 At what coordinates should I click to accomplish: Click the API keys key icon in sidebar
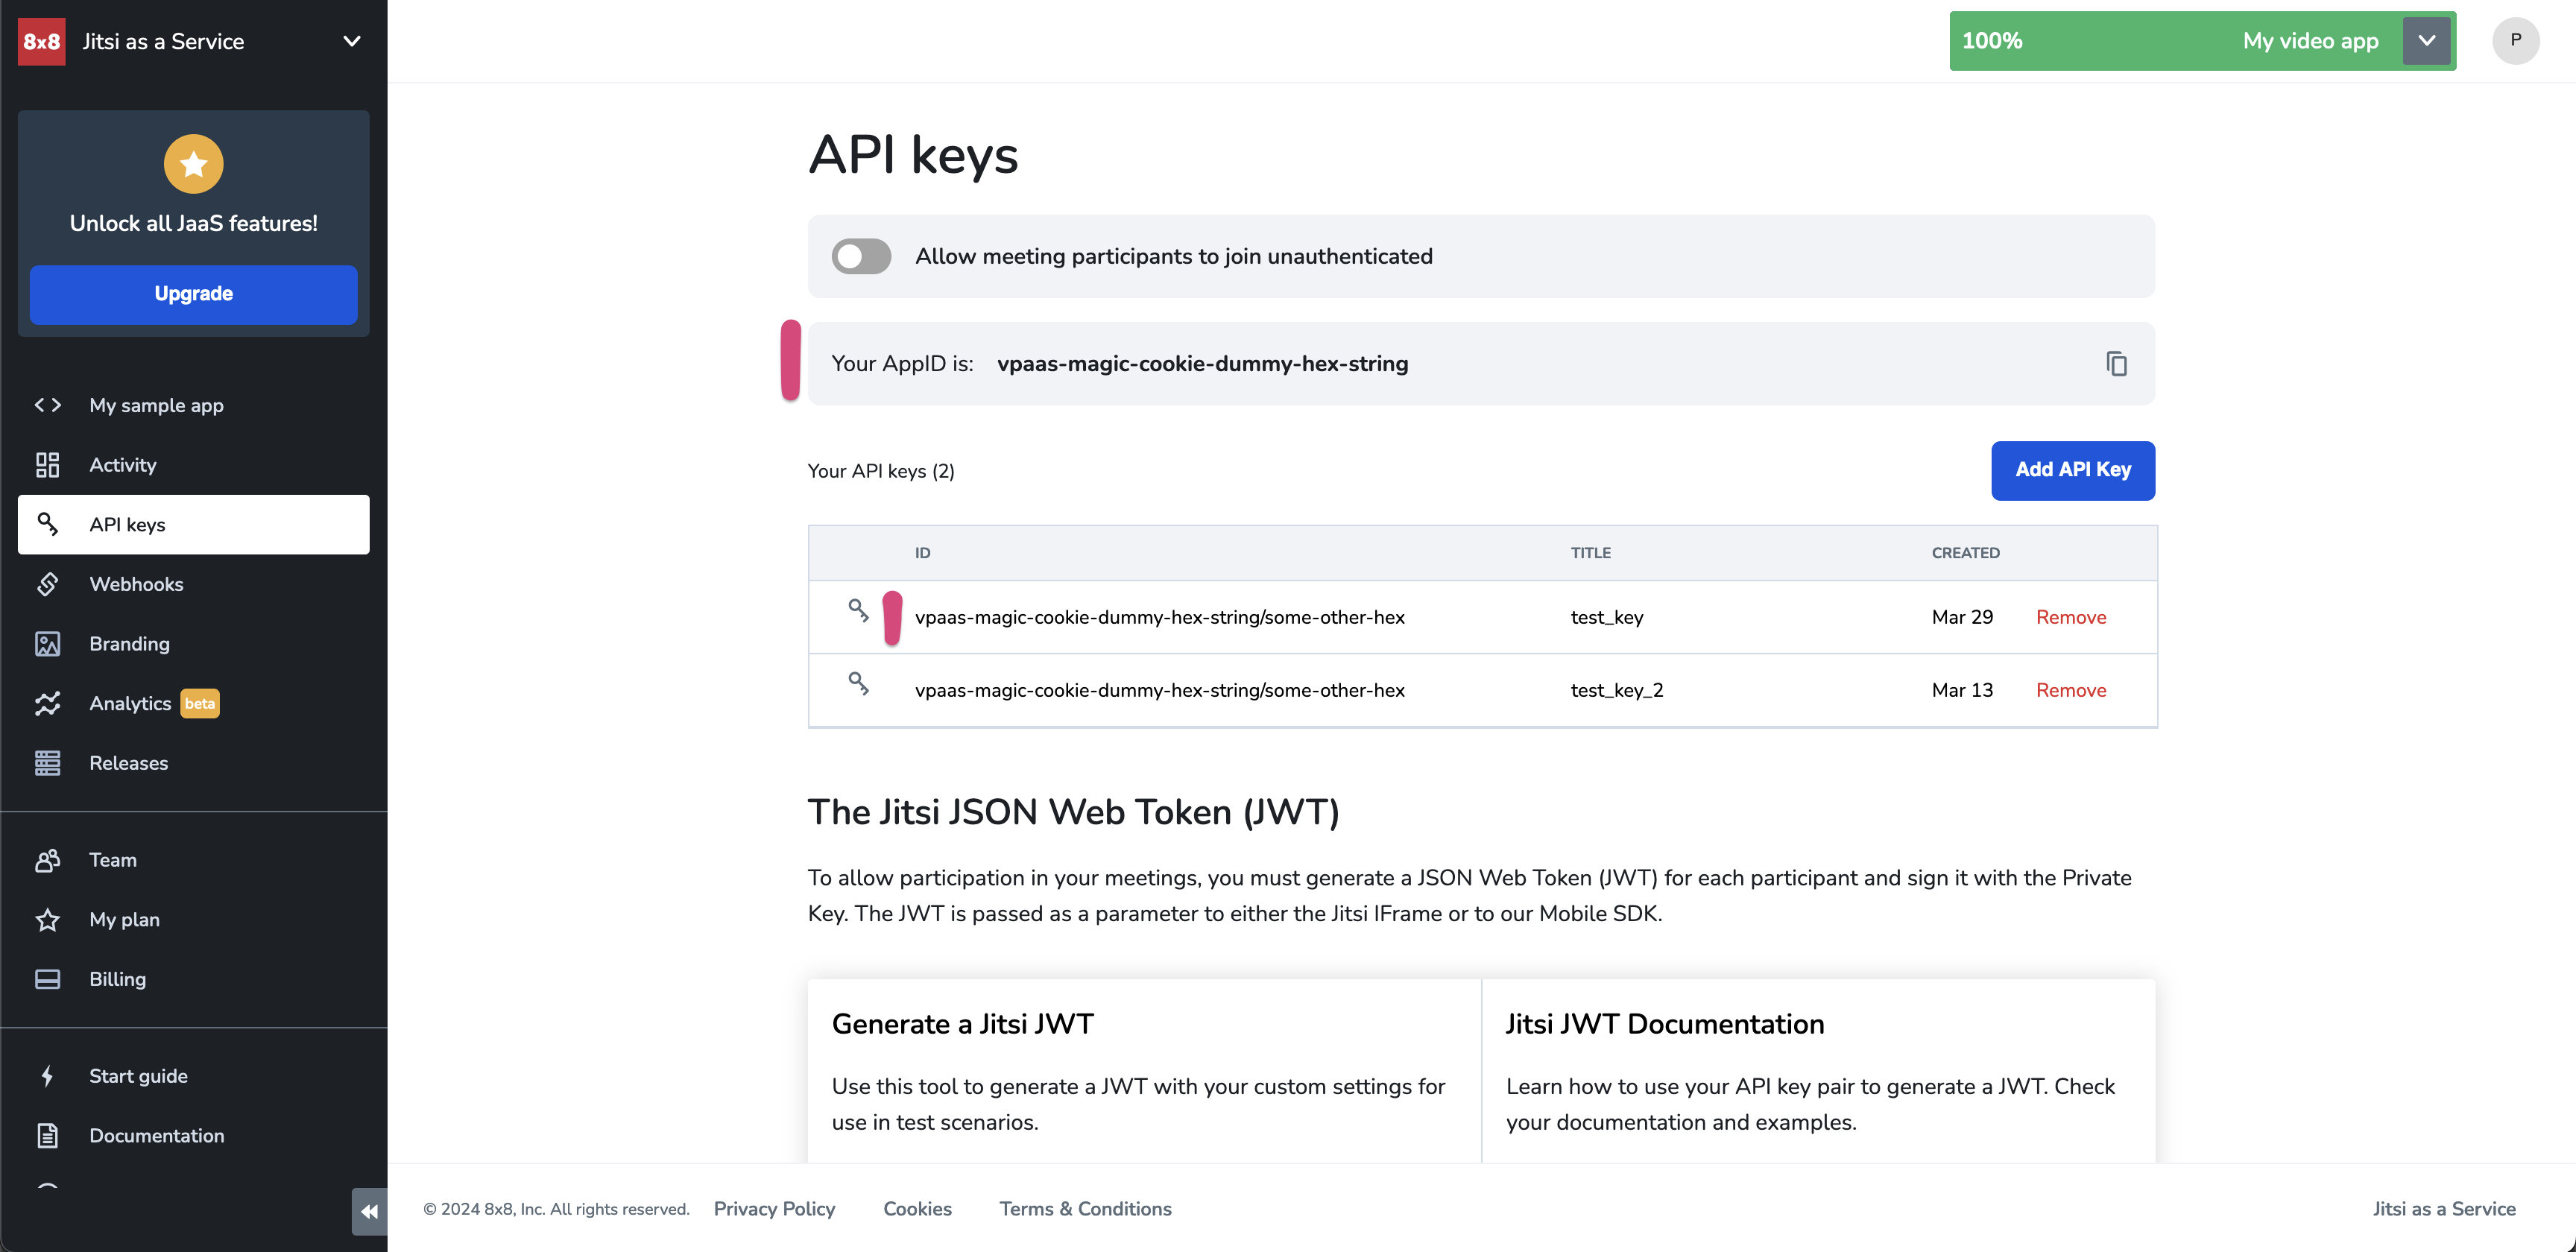pyautogui.click(x=47, y=524)
